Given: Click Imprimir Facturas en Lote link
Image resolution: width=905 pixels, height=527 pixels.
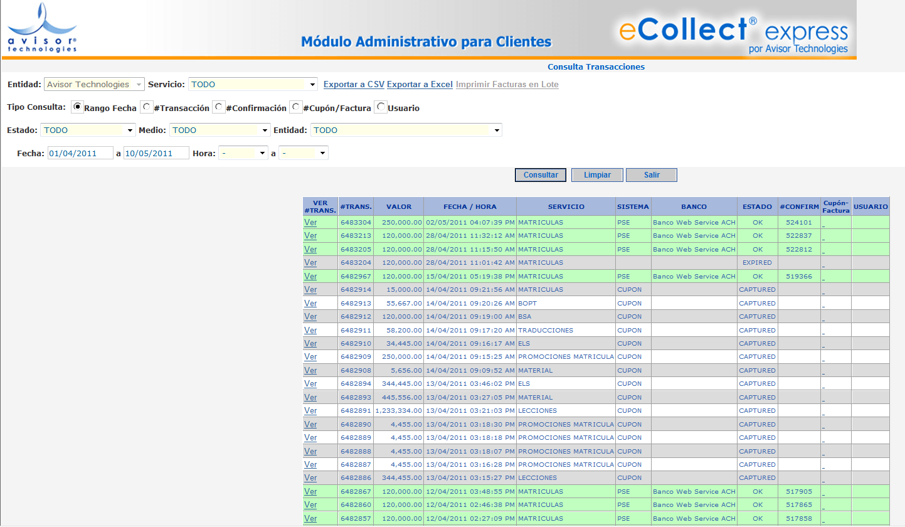Looking at the screenshot, I should tap(507, 84).
